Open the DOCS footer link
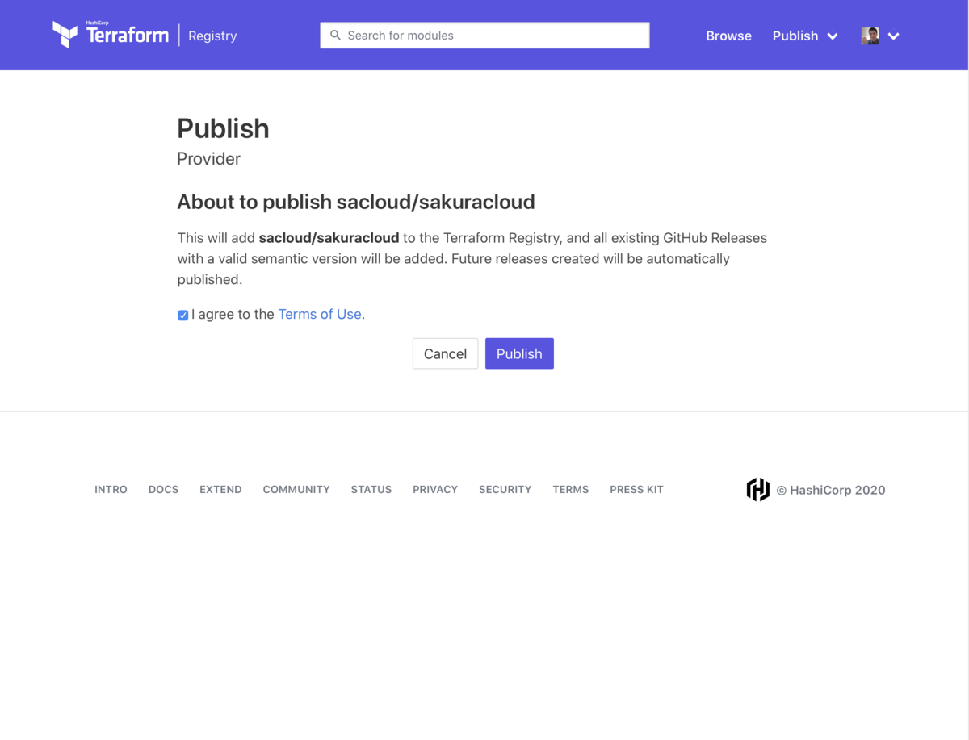Screen dimensions: 969x740 pos(163,489)
